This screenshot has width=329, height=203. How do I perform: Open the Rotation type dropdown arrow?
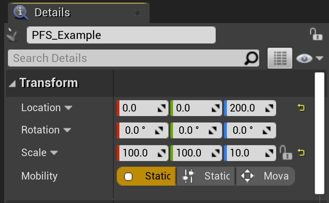tap(67, 130)
